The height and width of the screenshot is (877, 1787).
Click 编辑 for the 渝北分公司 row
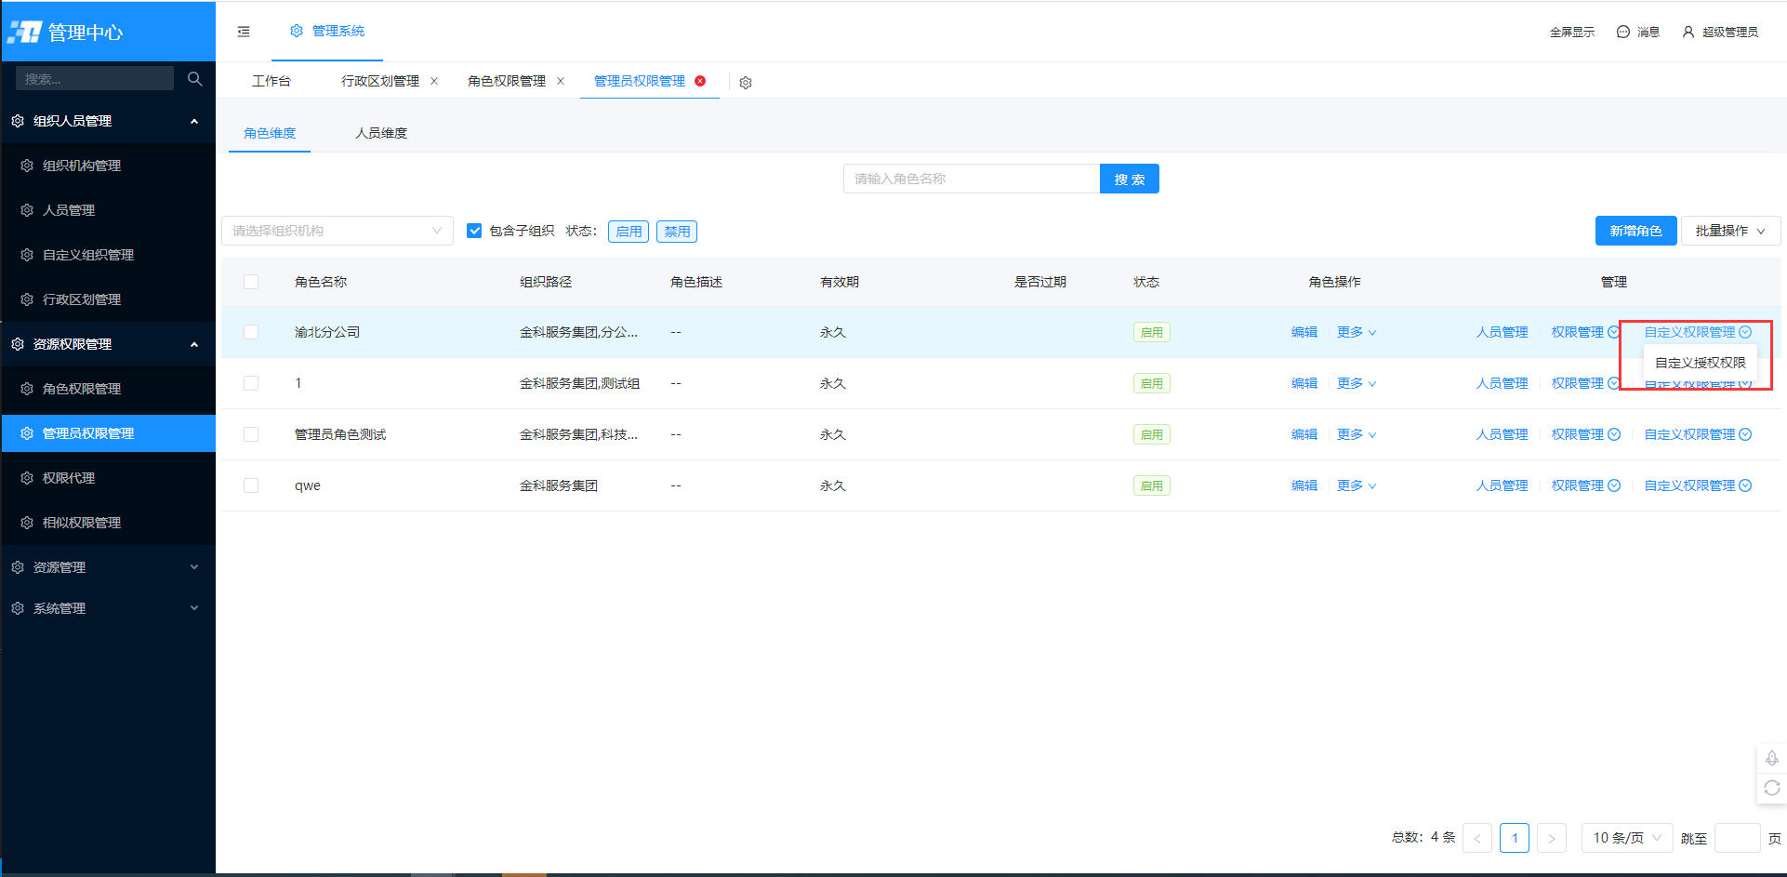(1304, 332)
